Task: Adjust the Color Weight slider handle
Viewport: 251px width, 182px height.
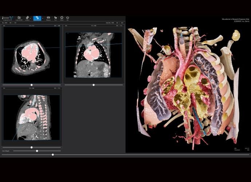Action: (37, 151)
